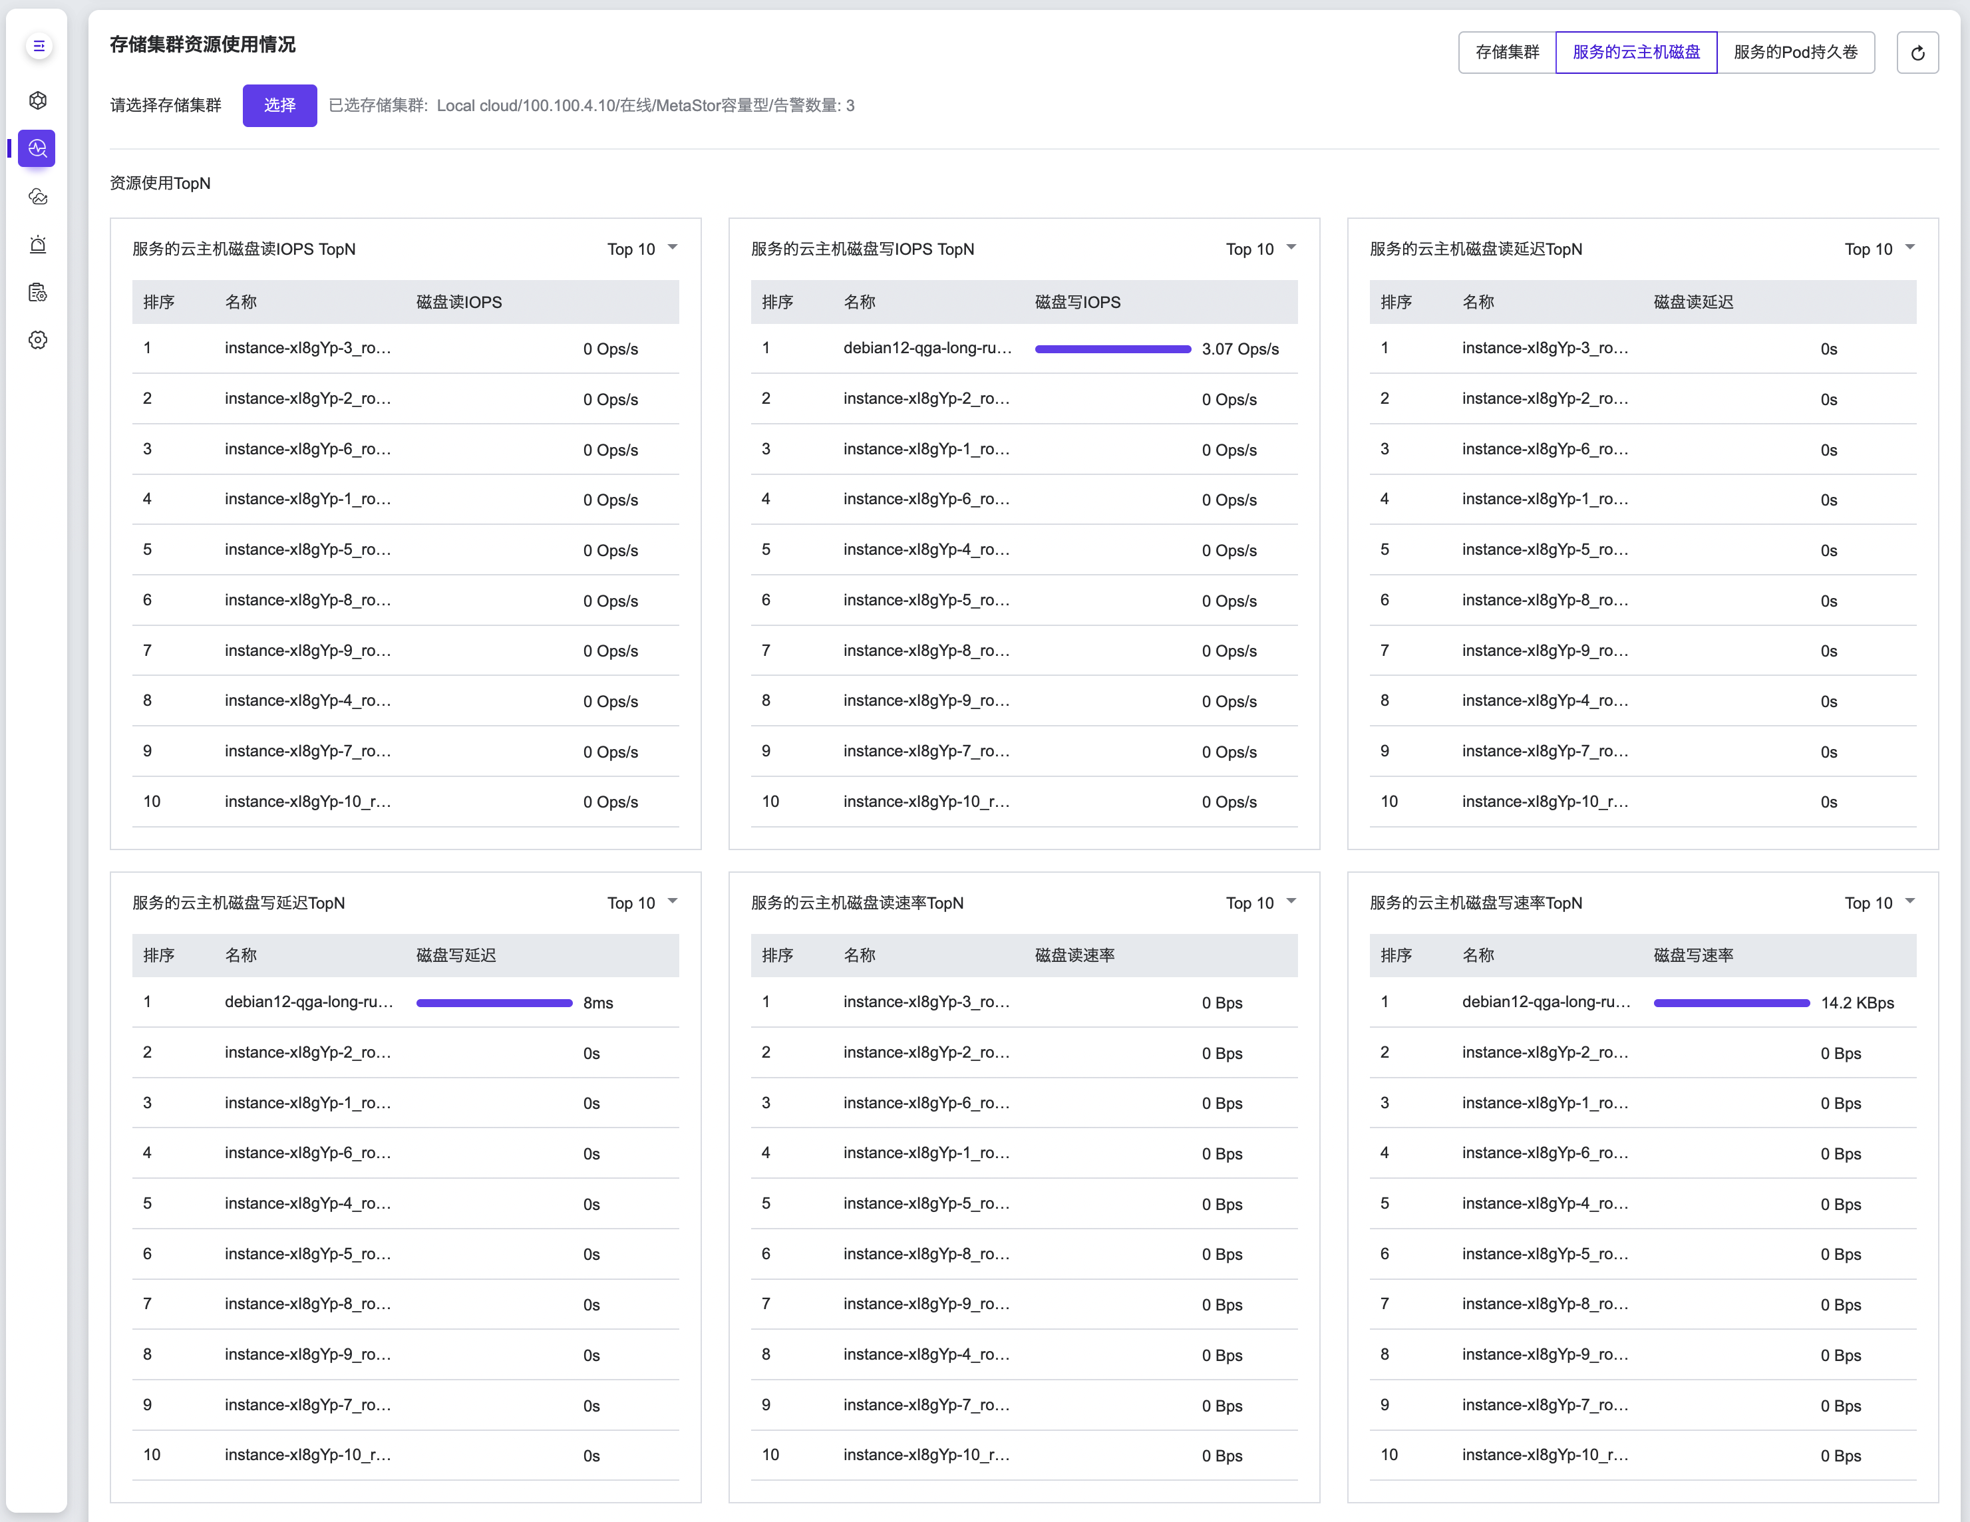
Task: Click the 8ms latency value
Action: pyautogui.click(x=598, y=1002)
